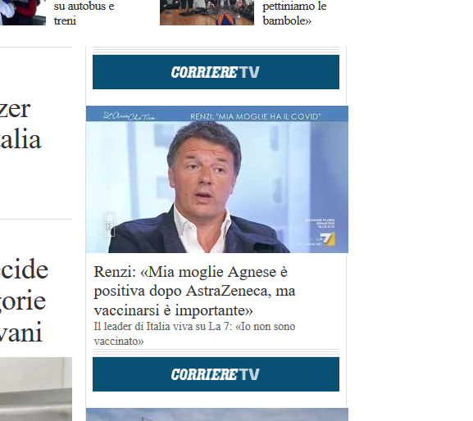Open the partially visible video below CorriereTV
473x421 pixels.
(217, 414)
